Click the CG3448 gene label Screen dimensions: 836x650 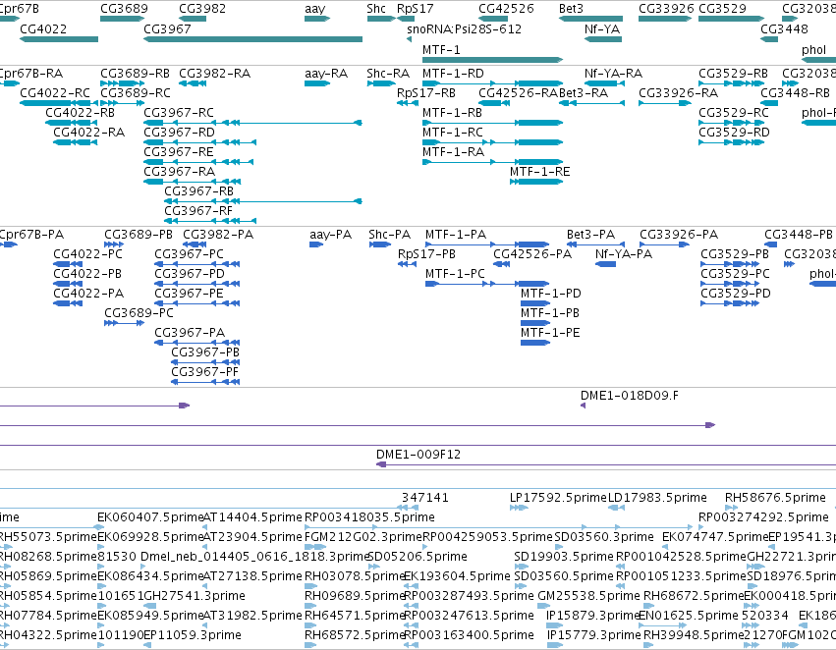click(784, 28)
